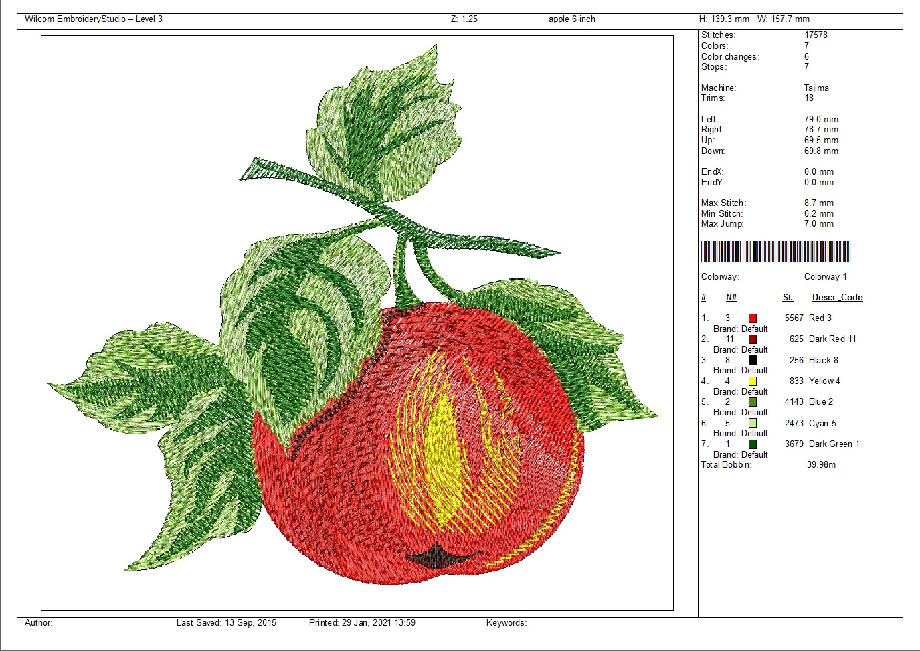Click the 'Descr._Code' column header
Screen dimensions: 920x651
[837, 298]
